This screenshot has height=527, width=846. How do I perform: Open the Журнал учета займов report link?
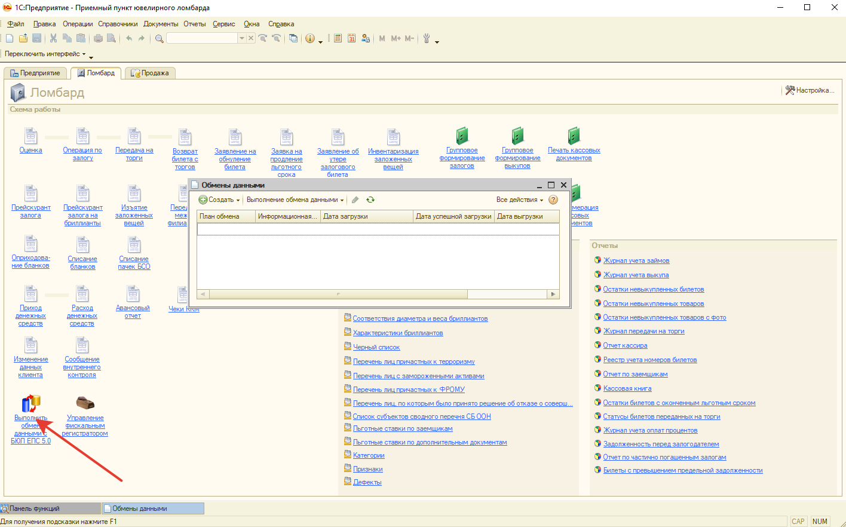[636, 261]
